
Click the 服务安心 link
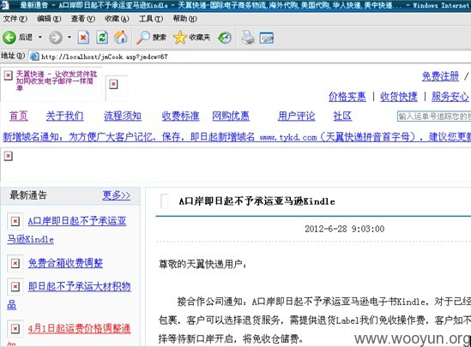[x=450, y=97]
